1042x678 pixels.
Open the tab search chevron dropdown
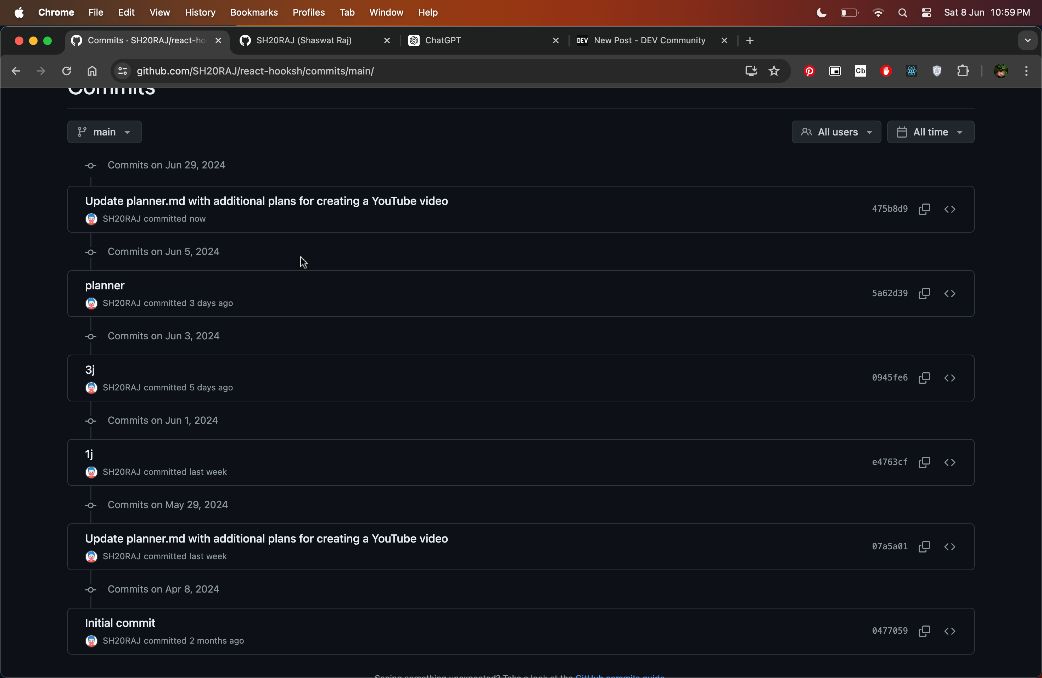point(1027,40)
